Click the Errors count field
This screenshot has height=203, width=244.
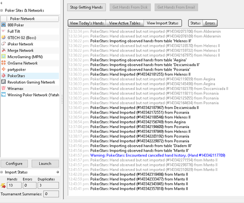tap(30, 186)
